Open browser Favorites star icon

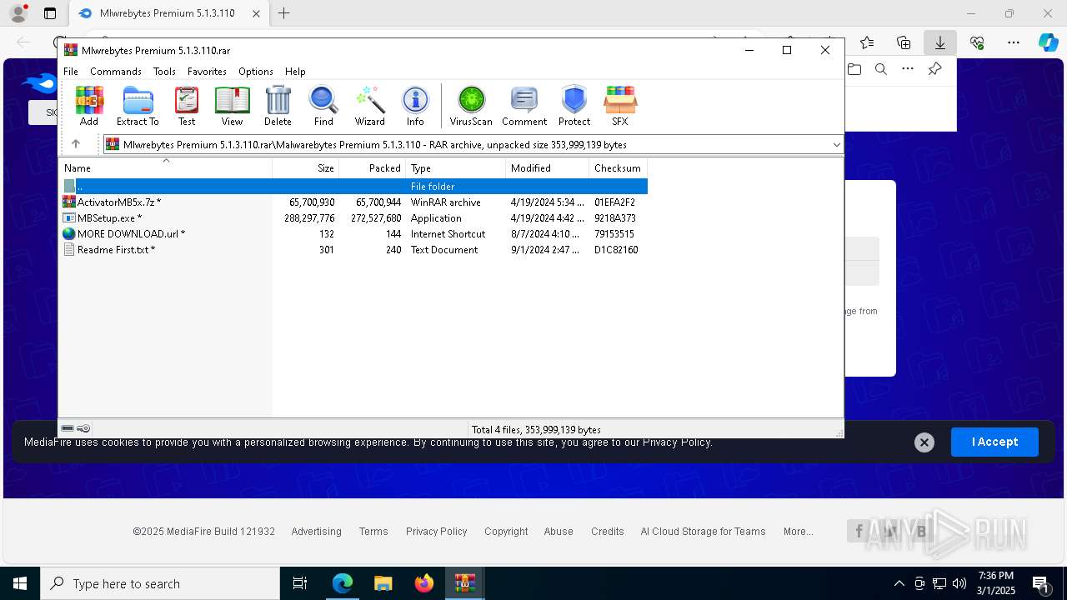pyautogui.click(x=867, y=42)
